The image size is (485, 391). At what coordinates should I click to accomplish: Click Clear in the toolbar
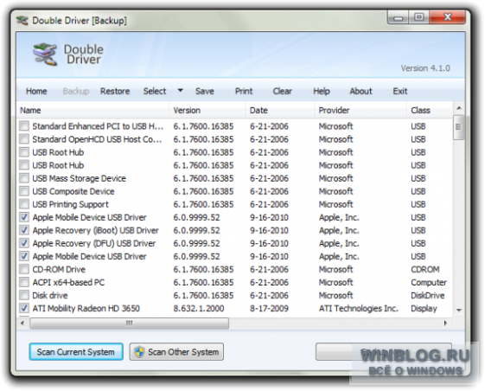click(283, 91)
